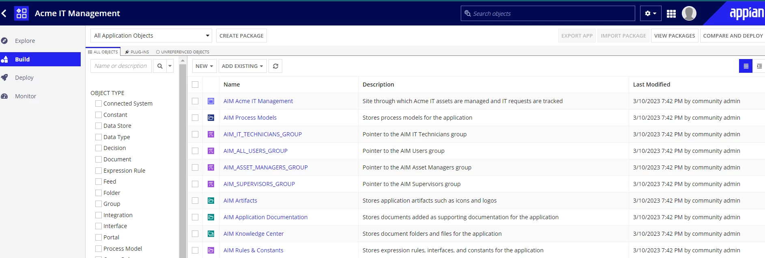The image size is (765, 258).
Task: Check the Constant object type filter
Action: click(99, 115)
